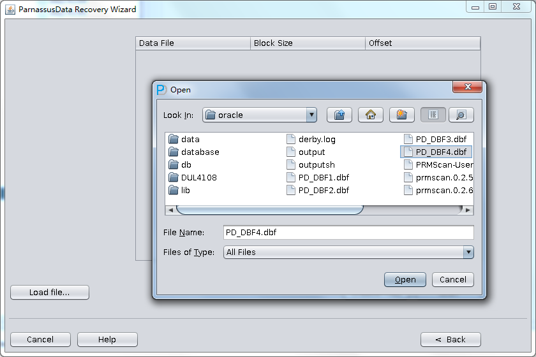Switch to Details view icon
This screenshot has width=536, height=357.
(x=461, y=115)
